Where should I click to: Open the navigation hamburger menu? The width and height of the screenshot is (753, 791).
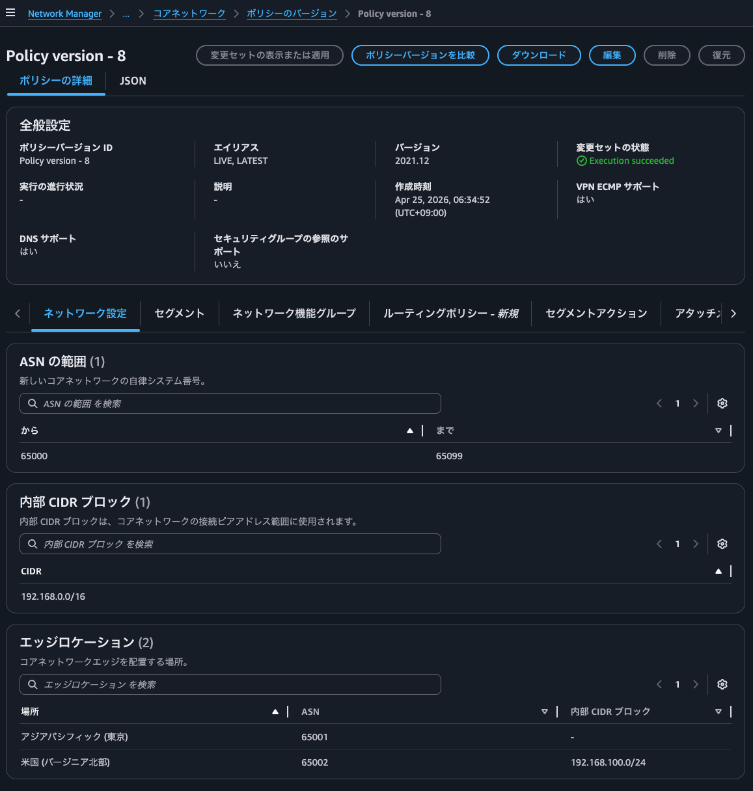[x=10, y=12]
